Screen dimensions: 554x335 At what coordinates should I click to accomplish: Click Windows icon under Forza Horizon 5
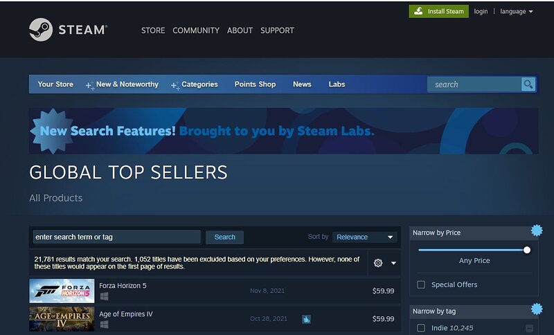[104, 296]
